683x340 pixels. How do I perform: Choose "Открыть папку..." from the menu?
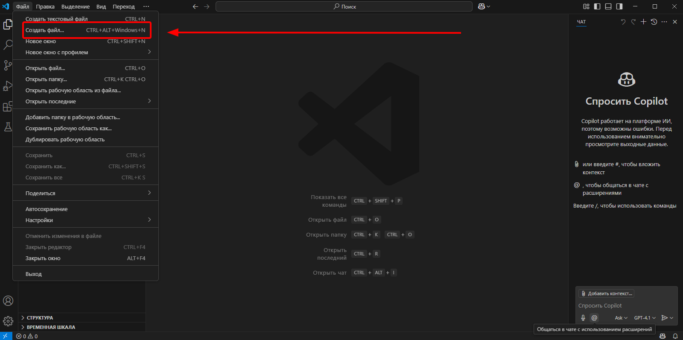tap(46, 79)
